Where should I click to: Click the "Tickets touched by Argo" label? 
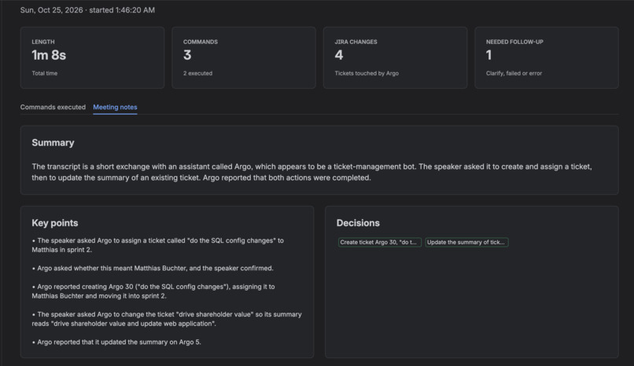tap(367, 73)
